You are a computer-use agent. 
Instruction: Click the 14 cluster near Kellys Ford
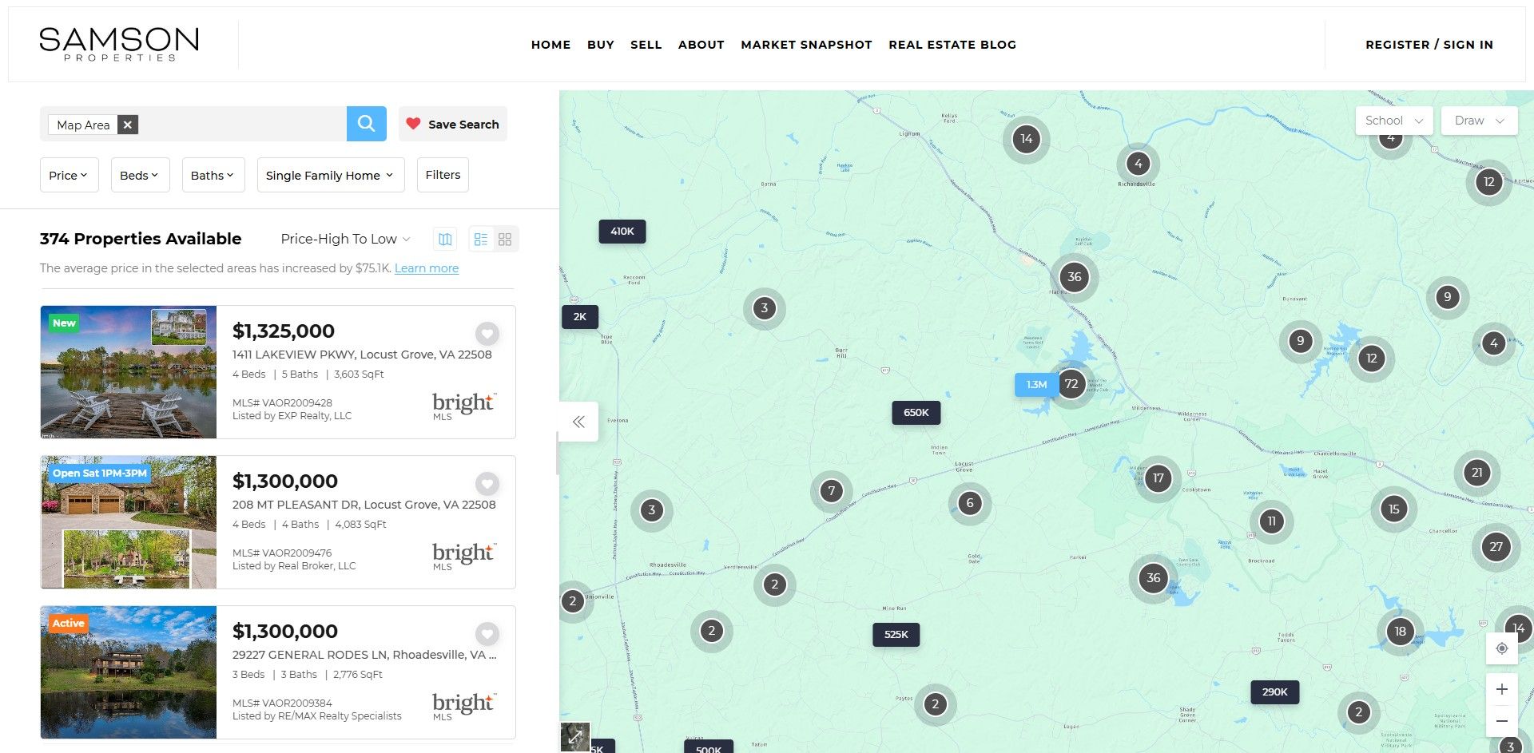(x=1027, y=139)
